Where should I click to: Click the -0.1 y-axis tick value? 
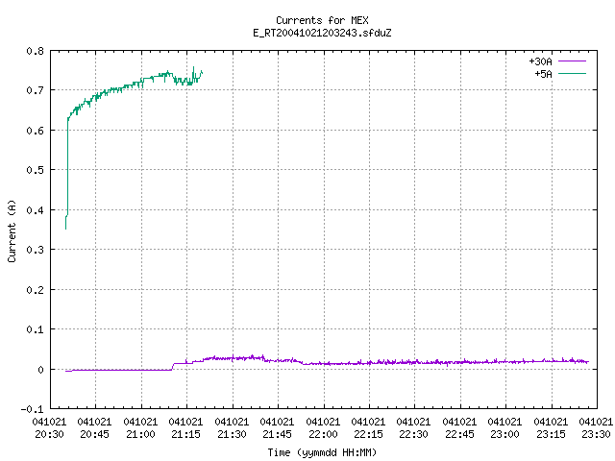[32, 409]
